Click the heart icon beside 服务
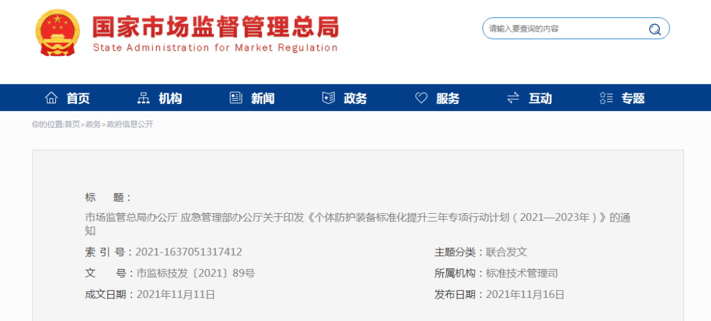 click(421, 98)
